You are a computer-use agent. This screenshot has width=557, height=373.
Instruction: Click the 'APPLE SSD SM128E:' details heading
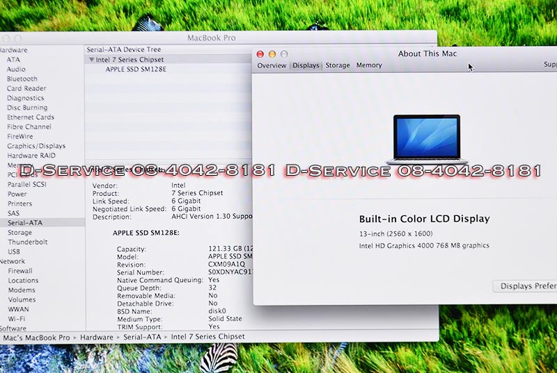coord(146,233)
